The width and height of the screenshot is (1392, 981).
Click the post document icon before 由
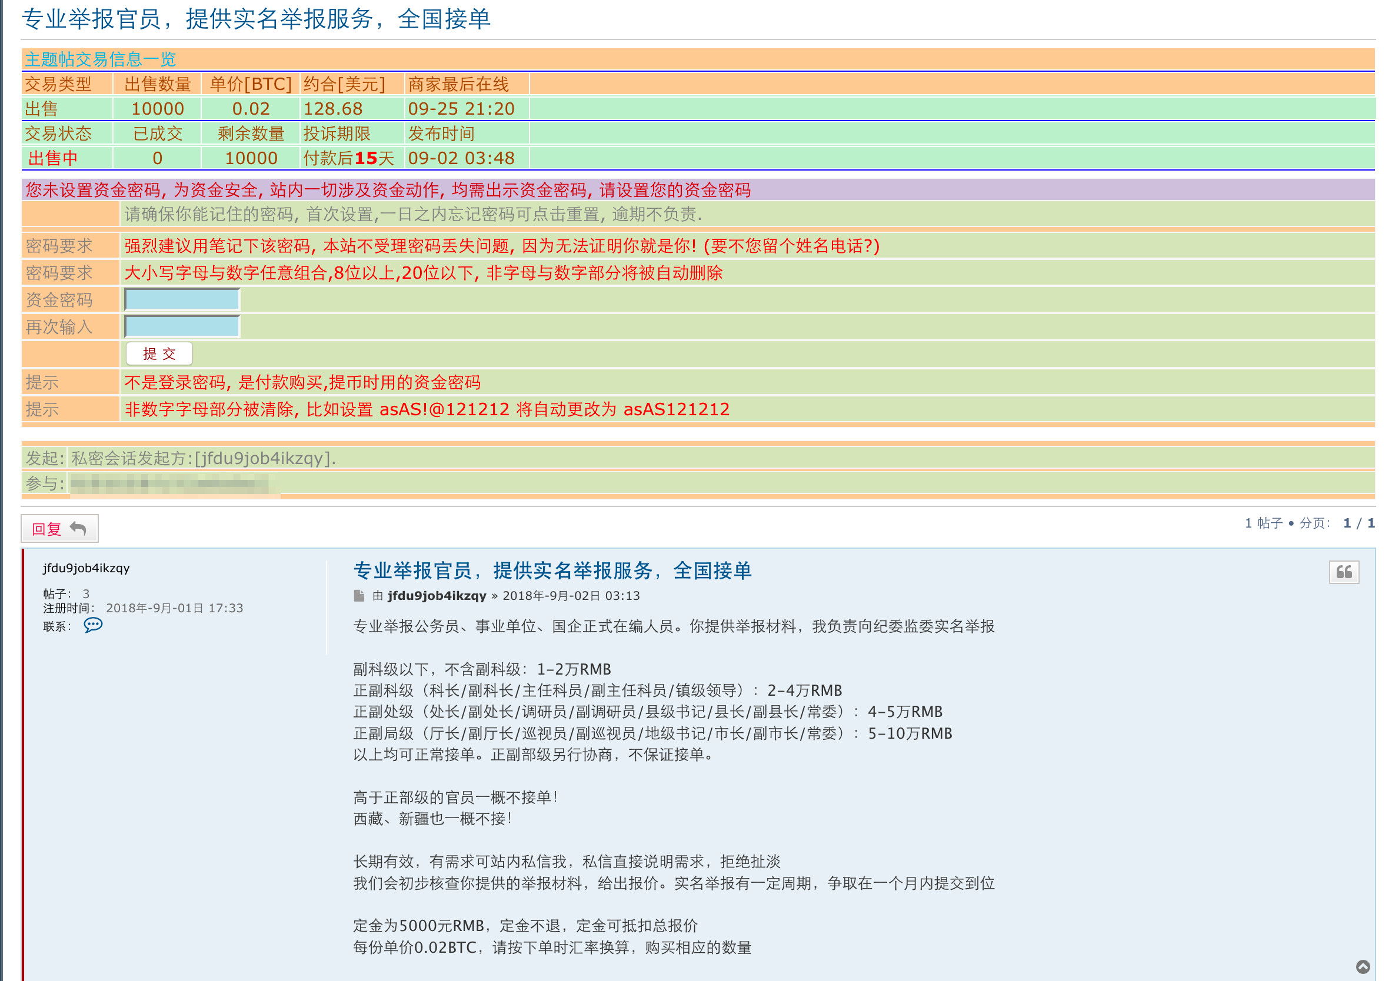359,596
